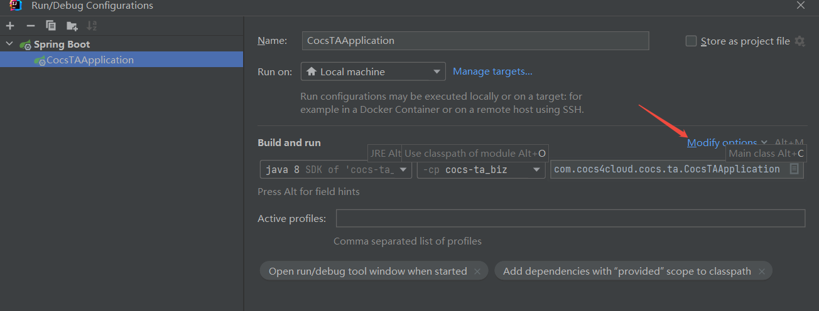The height and width of the screenshot is (311, 819).
Task: Click the Remove Configuration minus icon
Action: (30, 26)
